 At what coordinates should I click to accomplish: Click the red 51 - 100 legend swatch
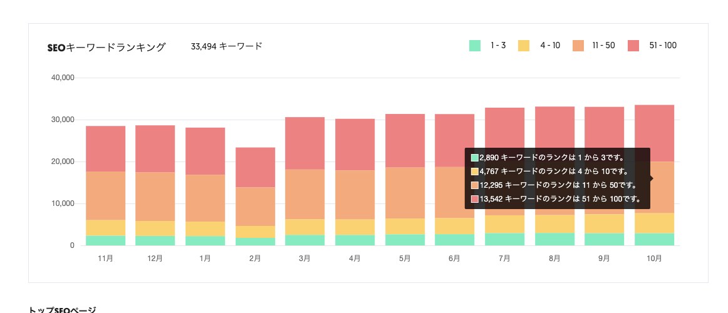click(x=633, y=46)
